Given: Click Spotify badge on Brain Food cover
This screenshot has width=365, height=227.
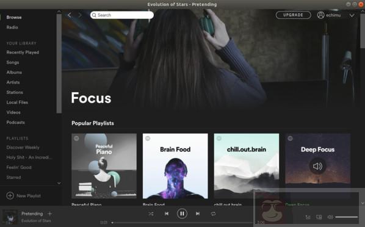Looking at the screenshot, I should coord(148,139).
